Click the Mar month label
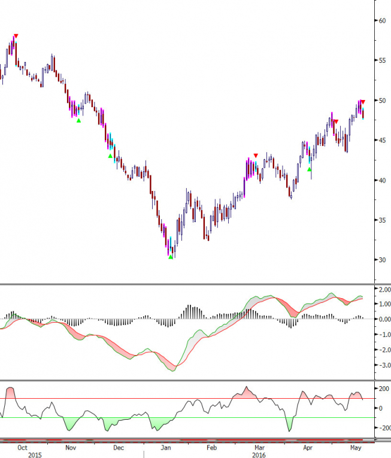 tap(259, 447)
